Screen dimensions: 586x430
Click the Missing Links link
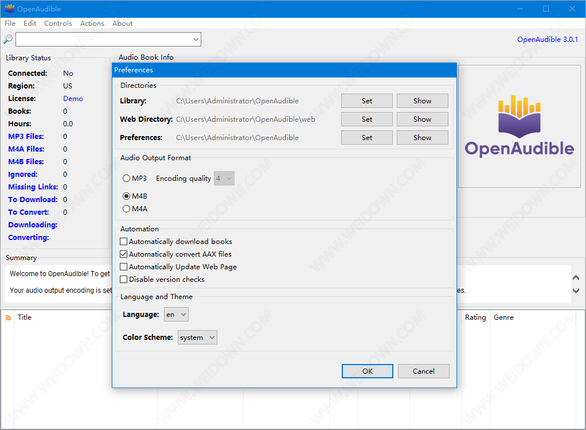pos(33,187)
